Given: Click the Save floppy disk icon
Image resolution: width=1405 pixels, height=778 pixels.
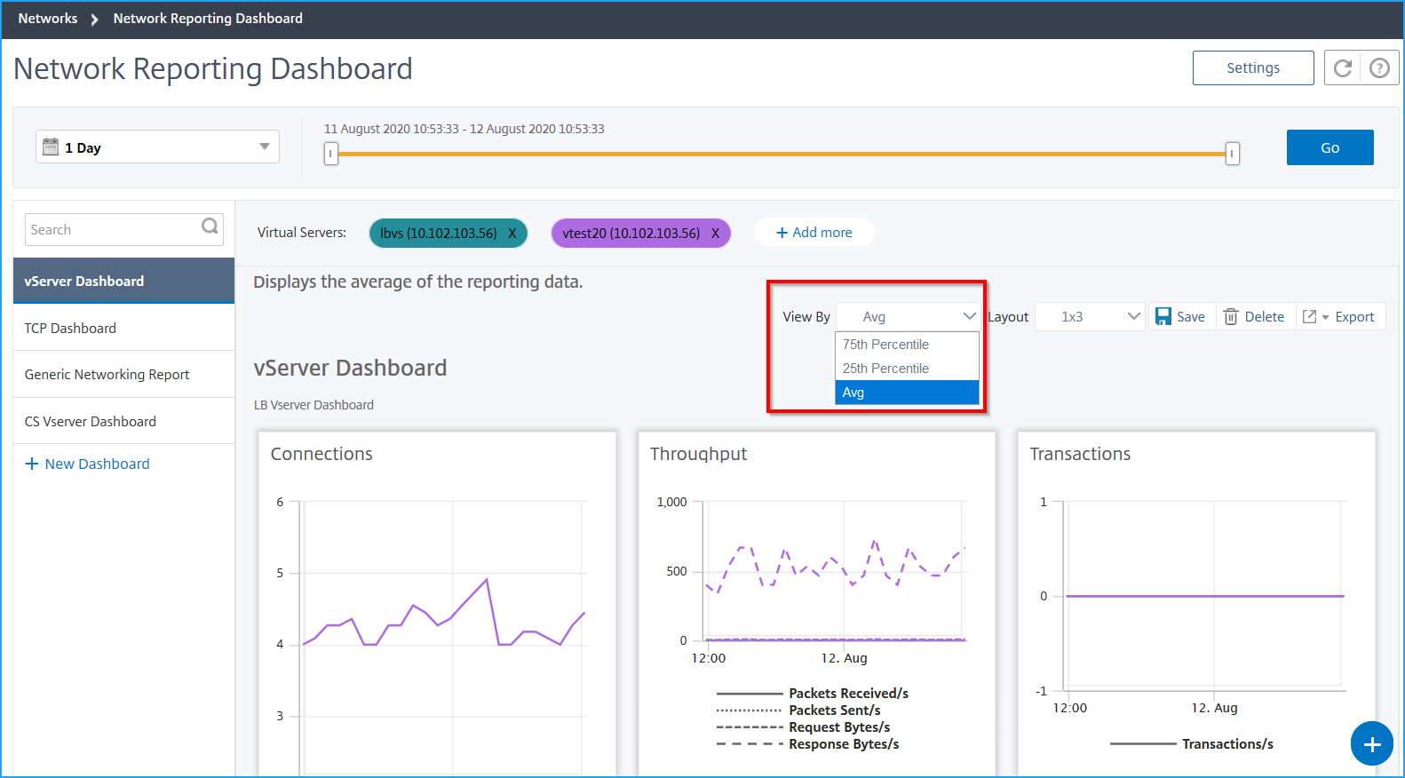Looking at the screenshot, I should [1163, 316].
